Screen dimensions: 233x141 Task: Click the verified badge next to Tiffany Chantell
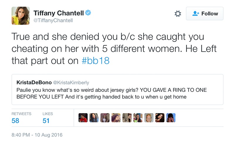[x=88, y=13]
